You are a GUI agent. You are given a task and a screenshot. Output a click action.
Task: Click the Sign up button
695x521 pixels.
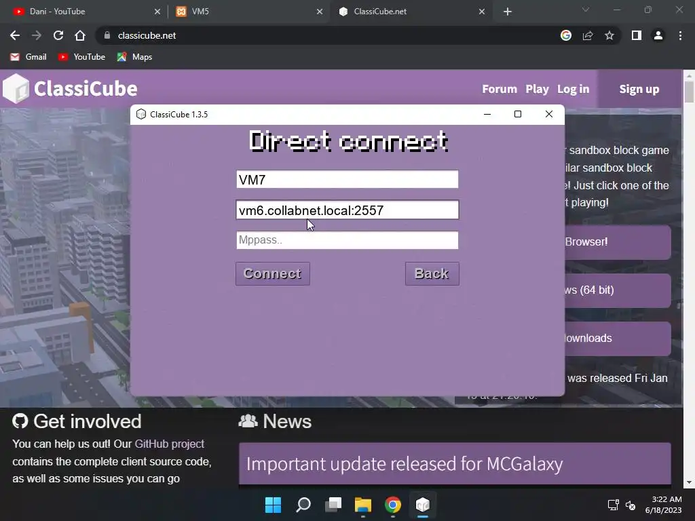click(639, 89)
